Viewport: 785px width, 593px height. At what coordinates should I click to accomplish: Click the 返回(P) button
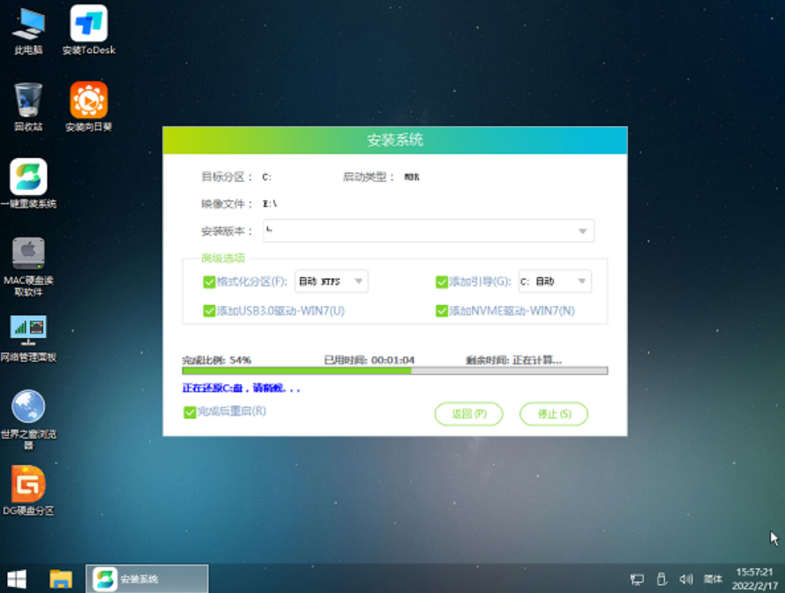468,414
